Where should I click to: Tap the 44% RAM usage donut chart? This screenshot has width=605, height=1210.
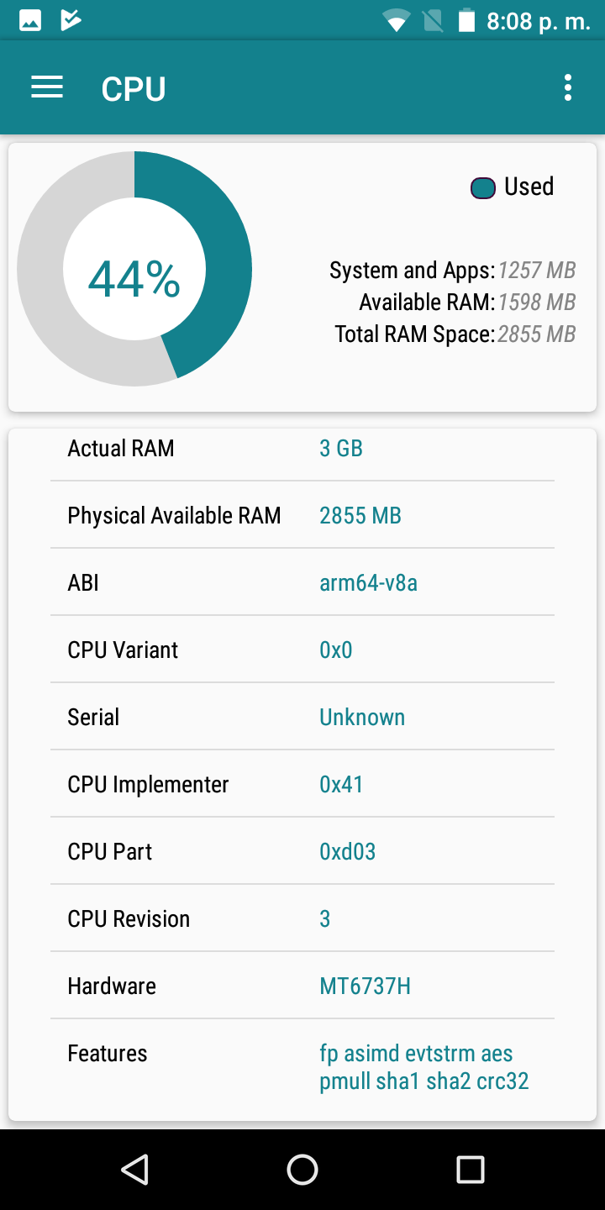coord(134,269)
